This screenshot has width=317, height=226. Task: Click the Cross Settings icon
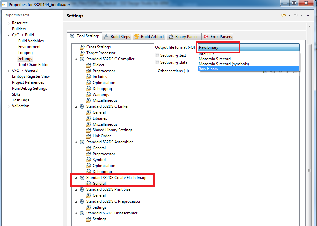[82, 47]
